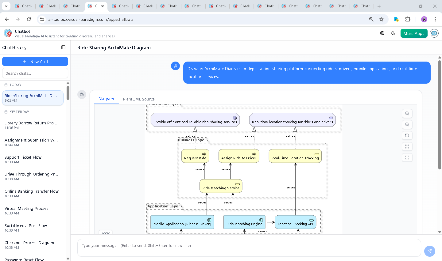The width and height of the screenshot is (442, 261).
Task: Bookmark this page with star icon
Action: (381, 19)
